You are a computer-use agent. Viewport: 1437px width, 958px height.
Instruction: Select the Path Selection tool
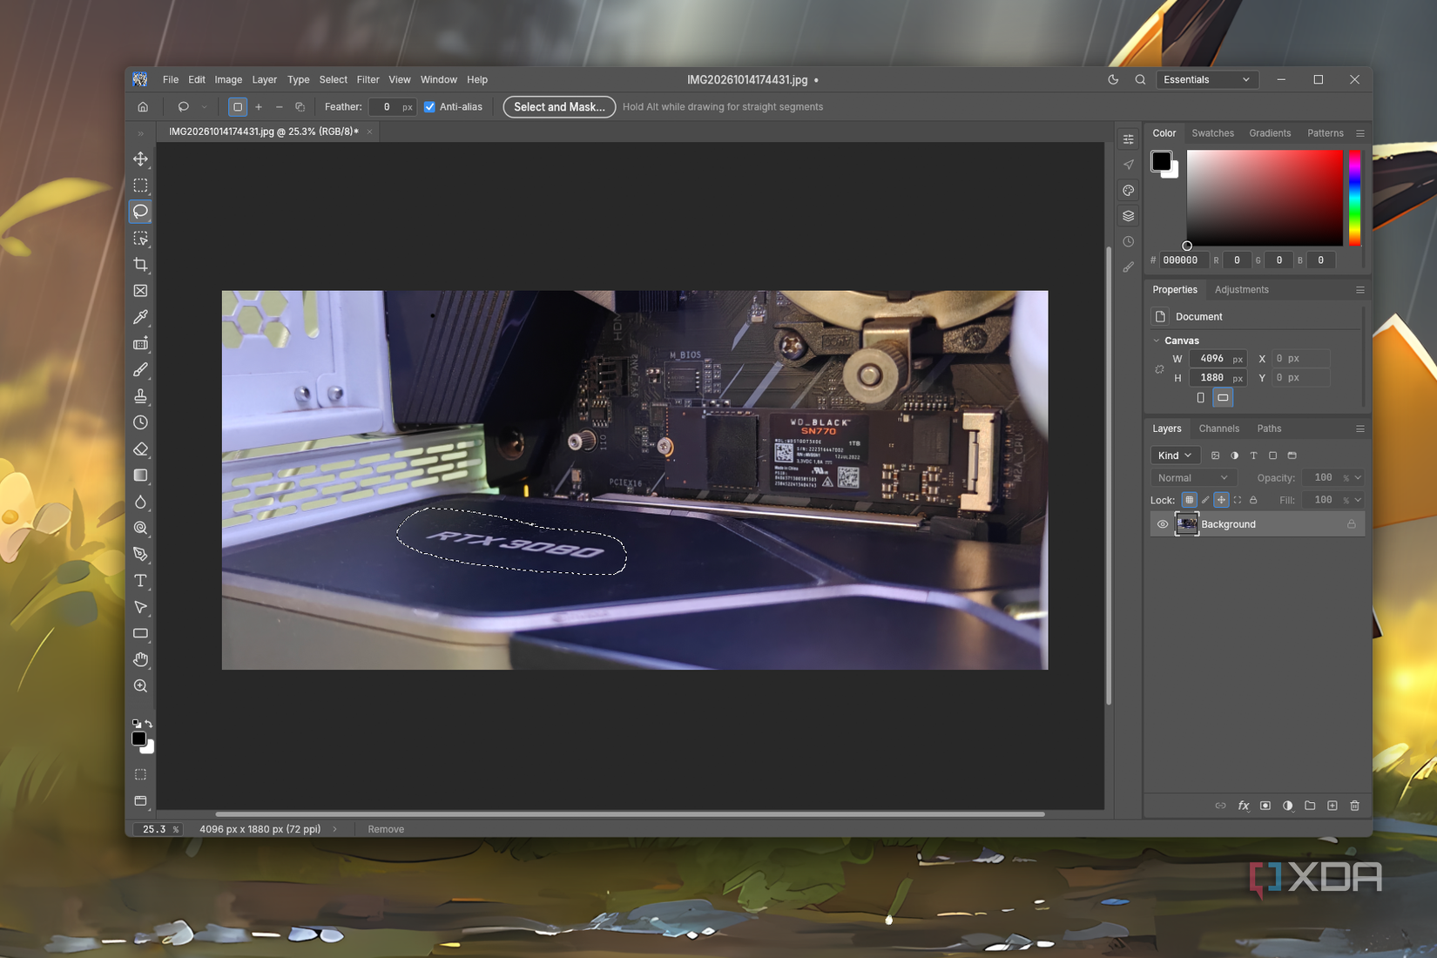140,607
